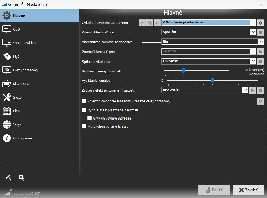The width and height of the screenshot is (267, 198).
Task: Check Mute when volume is zero
Action: pyautogui.click(x=84, y=126)
